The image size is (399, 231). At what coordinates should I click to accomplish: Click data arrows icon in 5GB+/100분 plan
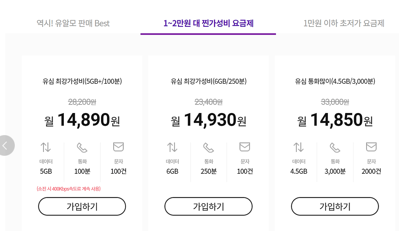46,147
